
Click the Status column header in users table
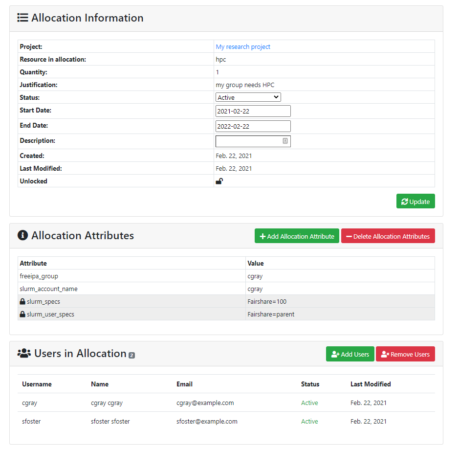click(310, 384)
